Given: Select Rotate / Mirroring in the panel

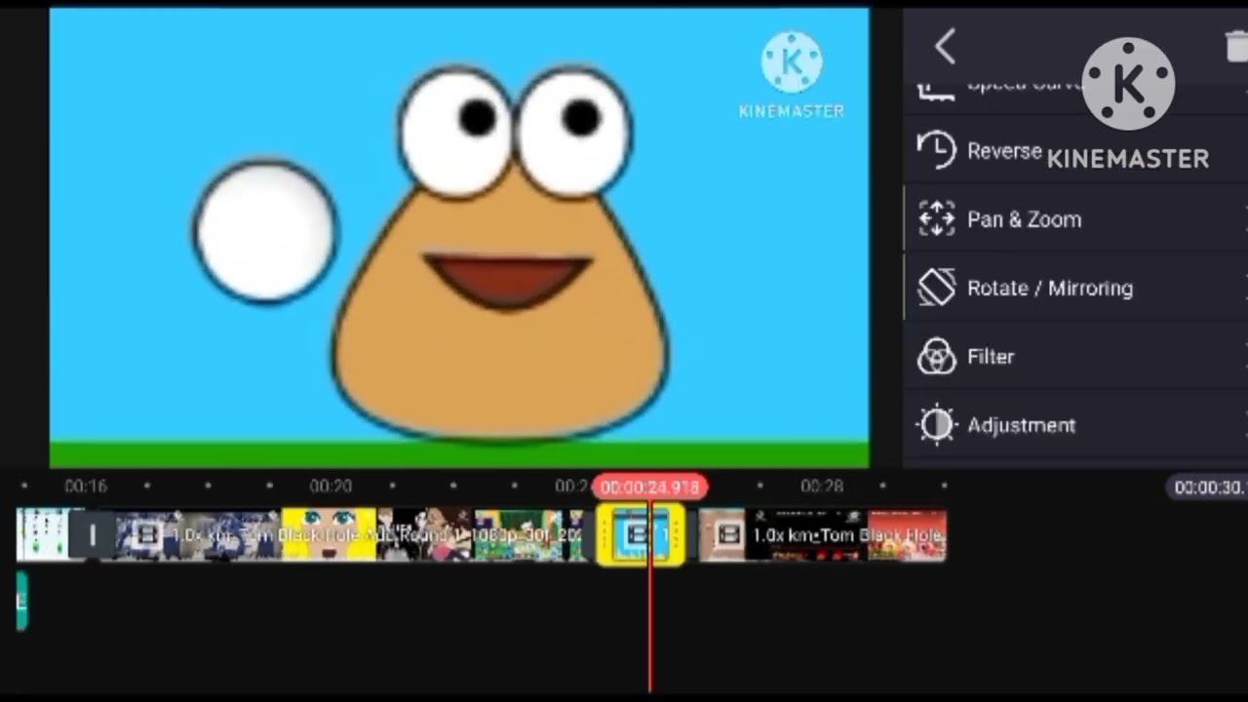Looking at the screenshot, I should pyautogui.click(x=1075, y=288).
